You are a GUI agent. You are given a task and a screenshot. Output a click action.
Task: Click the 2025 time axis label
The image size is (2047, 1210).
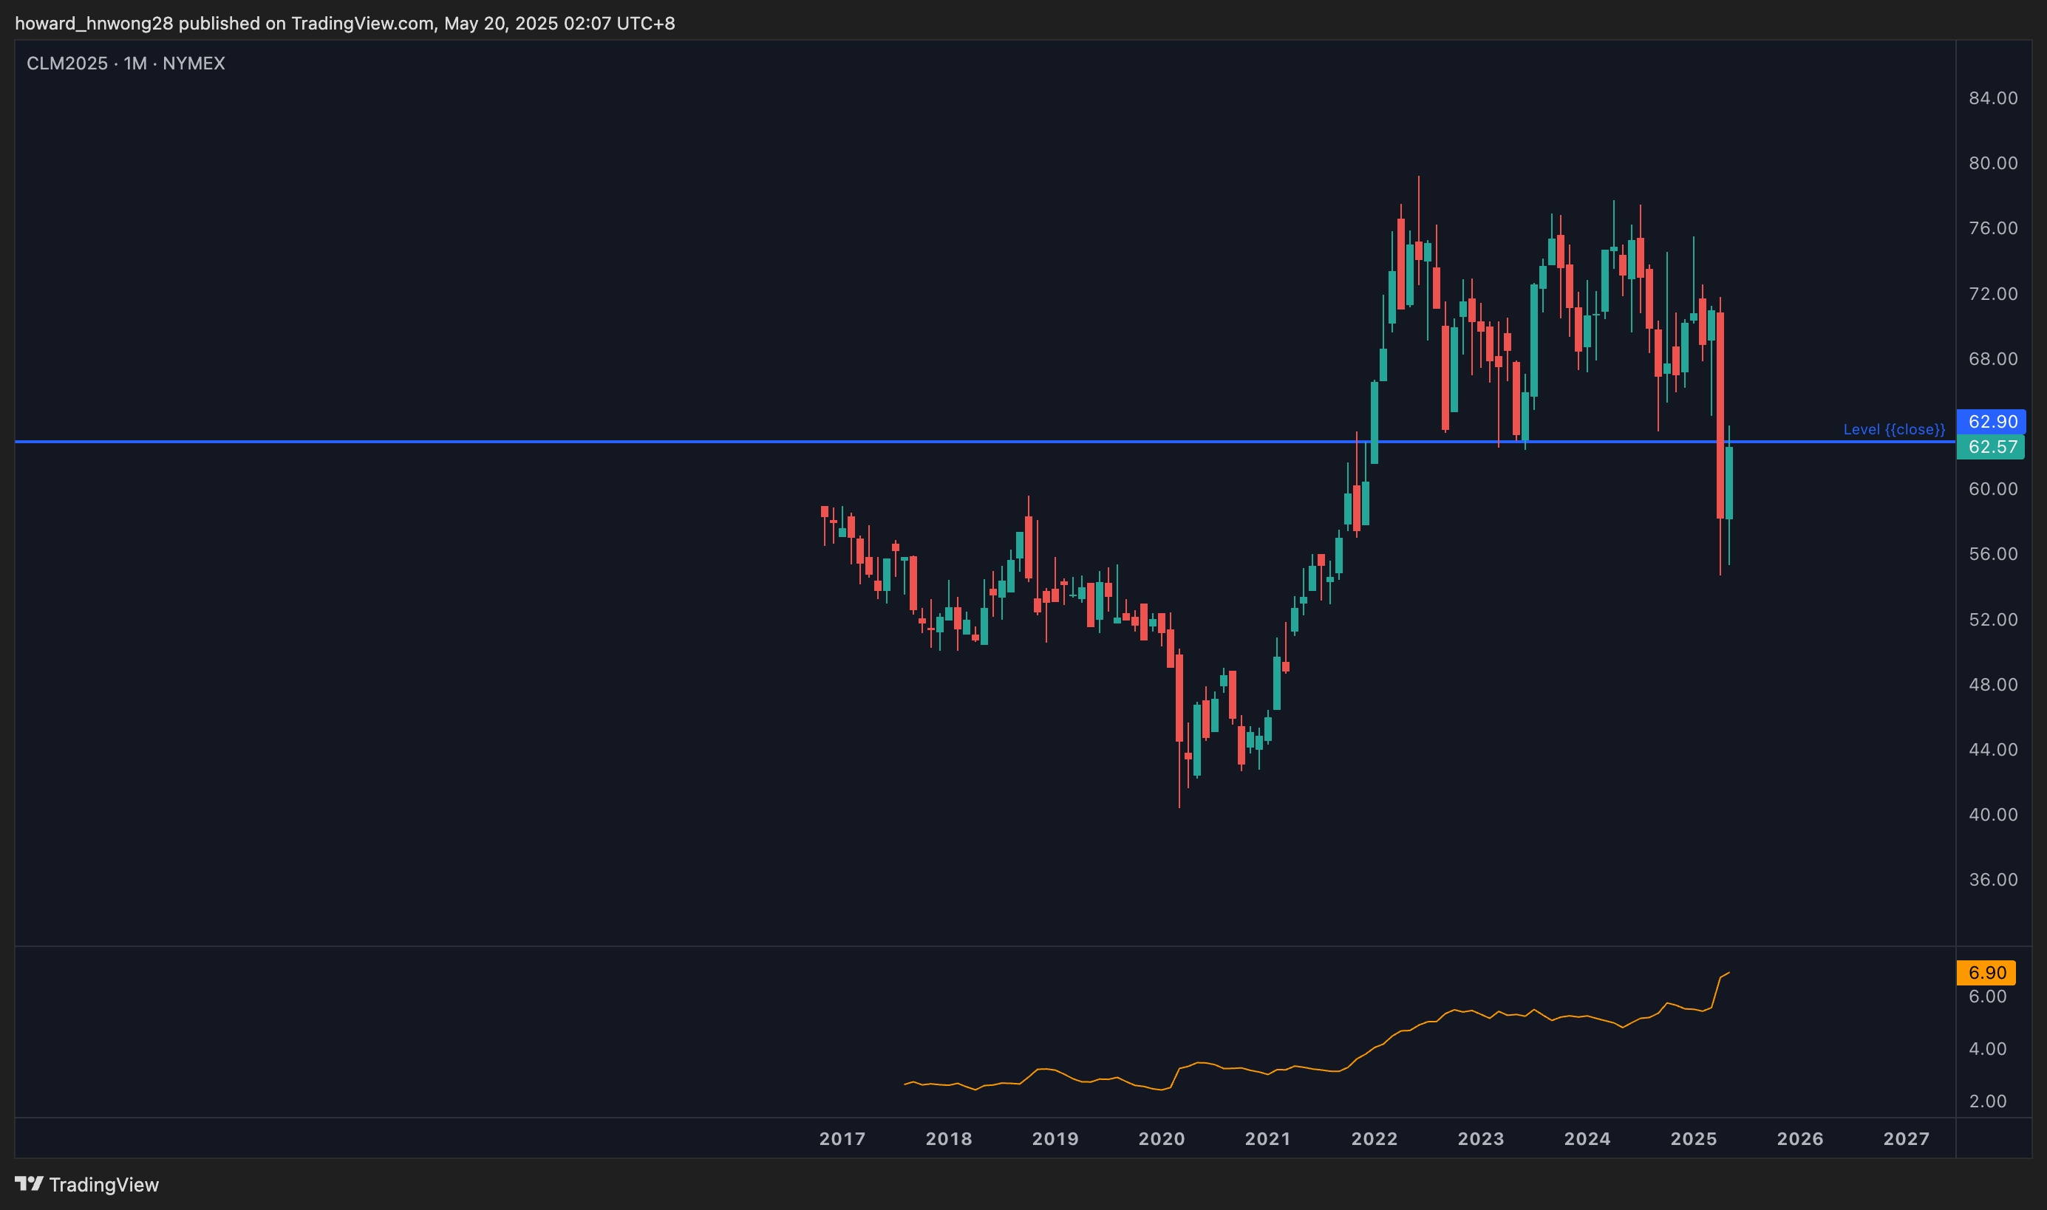tap(1693, 1138)
